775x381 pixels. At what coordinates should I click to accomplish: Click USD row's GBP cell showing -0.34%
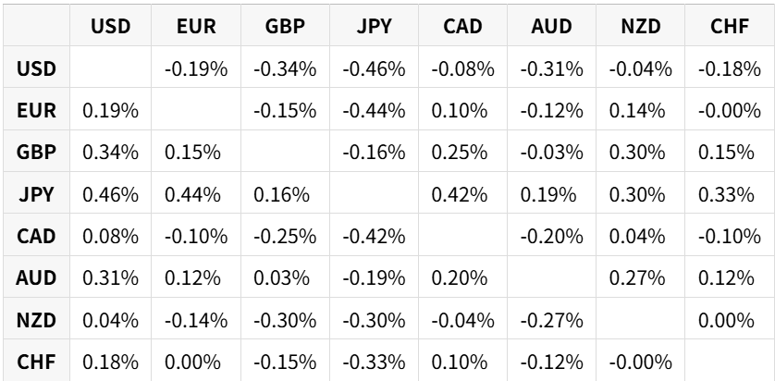click(285, 68)
